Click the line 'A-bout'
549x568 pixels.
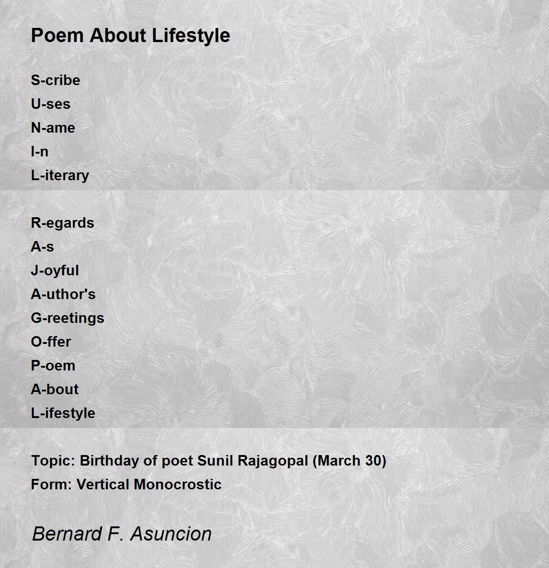(54, 389)
